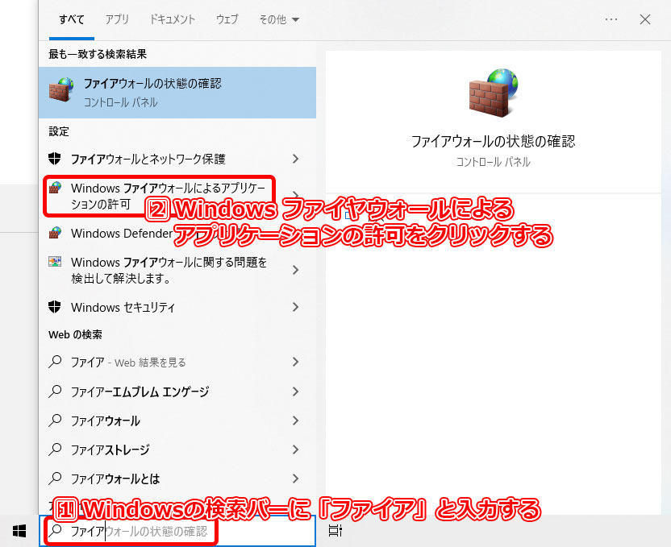671x547 pixels.
Task: Expand arrow for Windows セキュリティ result
Action: coord(296,307)
